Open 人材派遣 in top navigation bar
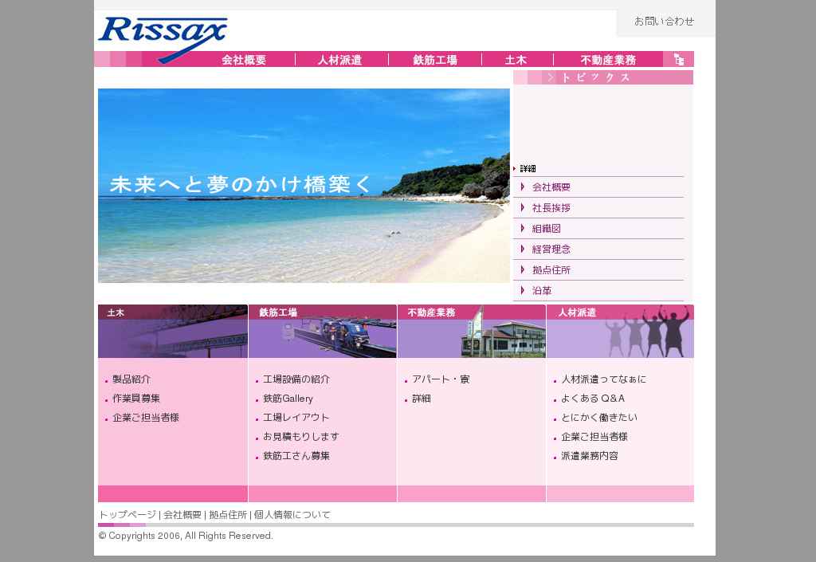Screen dimensions: 816x562 pyautogui.click(x=339, y=60)
